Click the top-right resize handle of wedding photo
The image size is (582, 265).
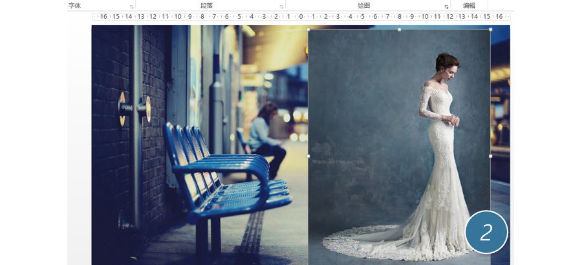[490, 29]
